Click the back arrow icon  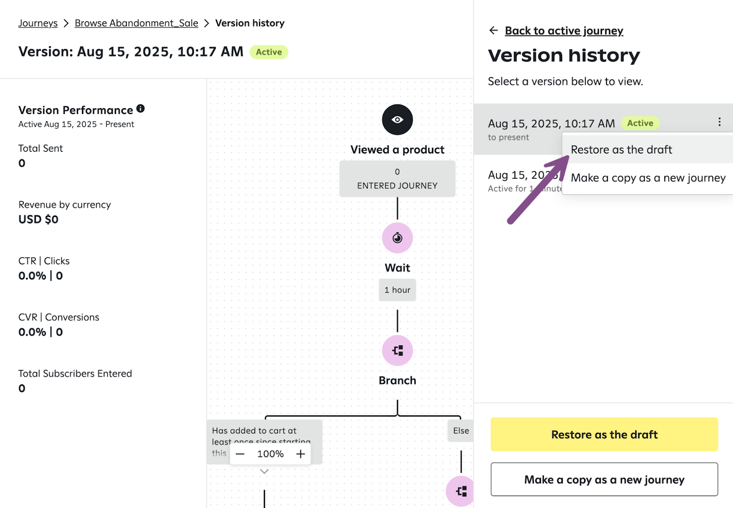point(493,31)
